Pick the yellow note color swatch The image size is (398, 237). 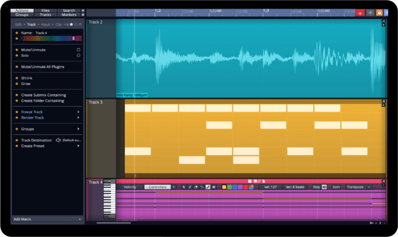(224, 187)
